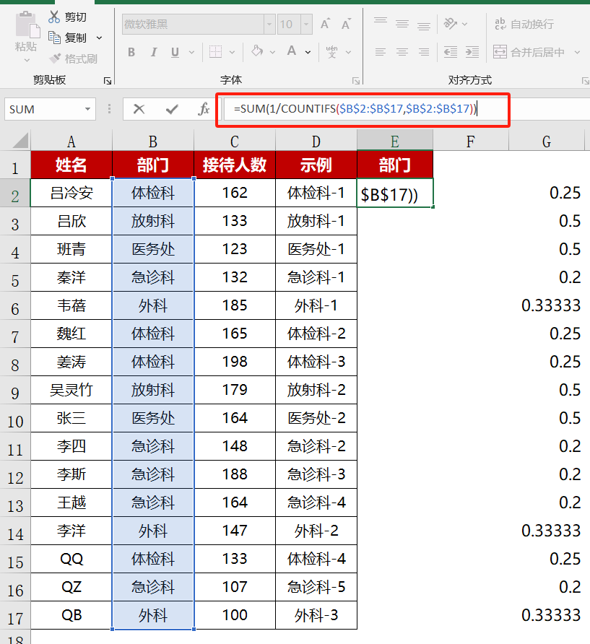This screenshot has height=644, width=590.
Task: Click the header cell 接待人数
Action: (x=235, y=165)
